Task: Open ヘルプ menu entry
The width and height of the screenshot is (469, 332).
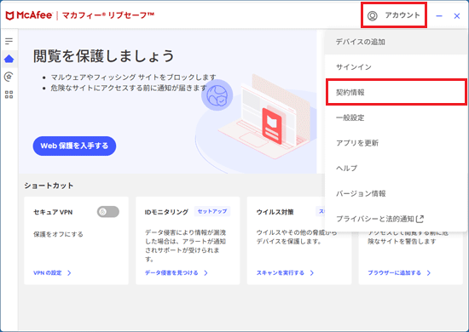Action: [396, 169]
